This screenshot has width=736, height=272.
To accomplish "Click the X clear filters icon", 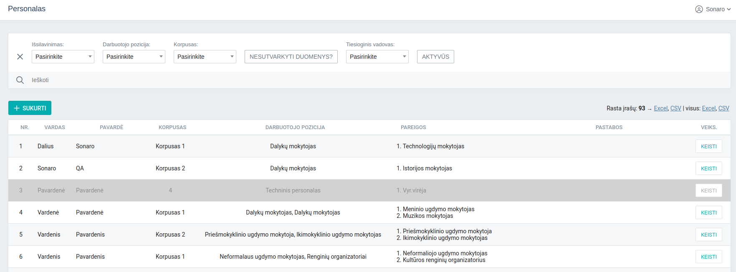I will (20, 57).
